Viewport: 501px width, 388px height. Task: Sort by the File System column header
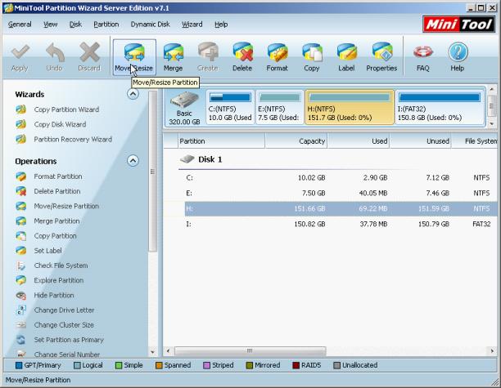pos(475,141)
